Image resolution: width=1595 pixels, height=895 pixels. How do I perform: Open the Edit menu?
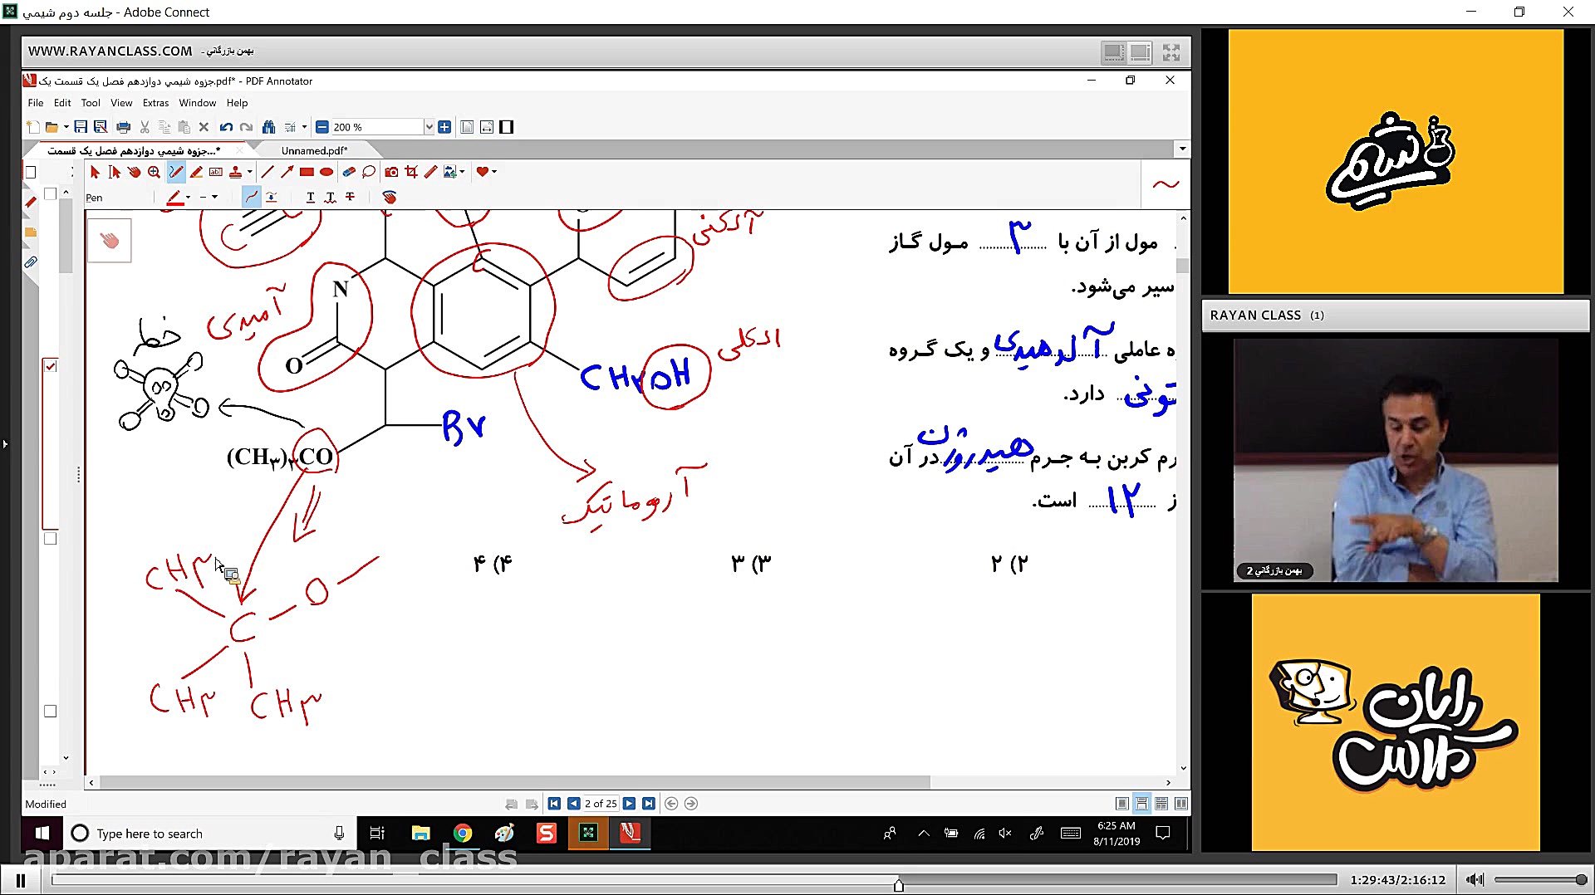point(62,103)
